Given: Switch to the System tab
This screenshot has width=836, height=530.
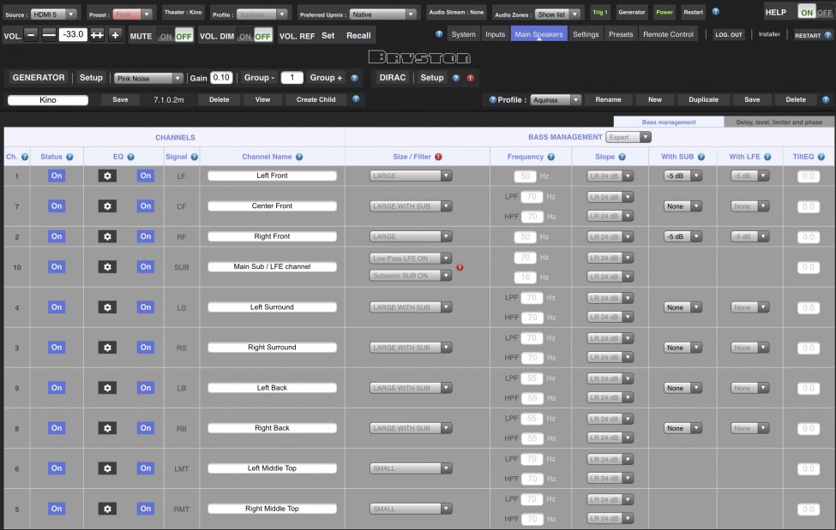Looking at the screenshot, I should 463,34.
